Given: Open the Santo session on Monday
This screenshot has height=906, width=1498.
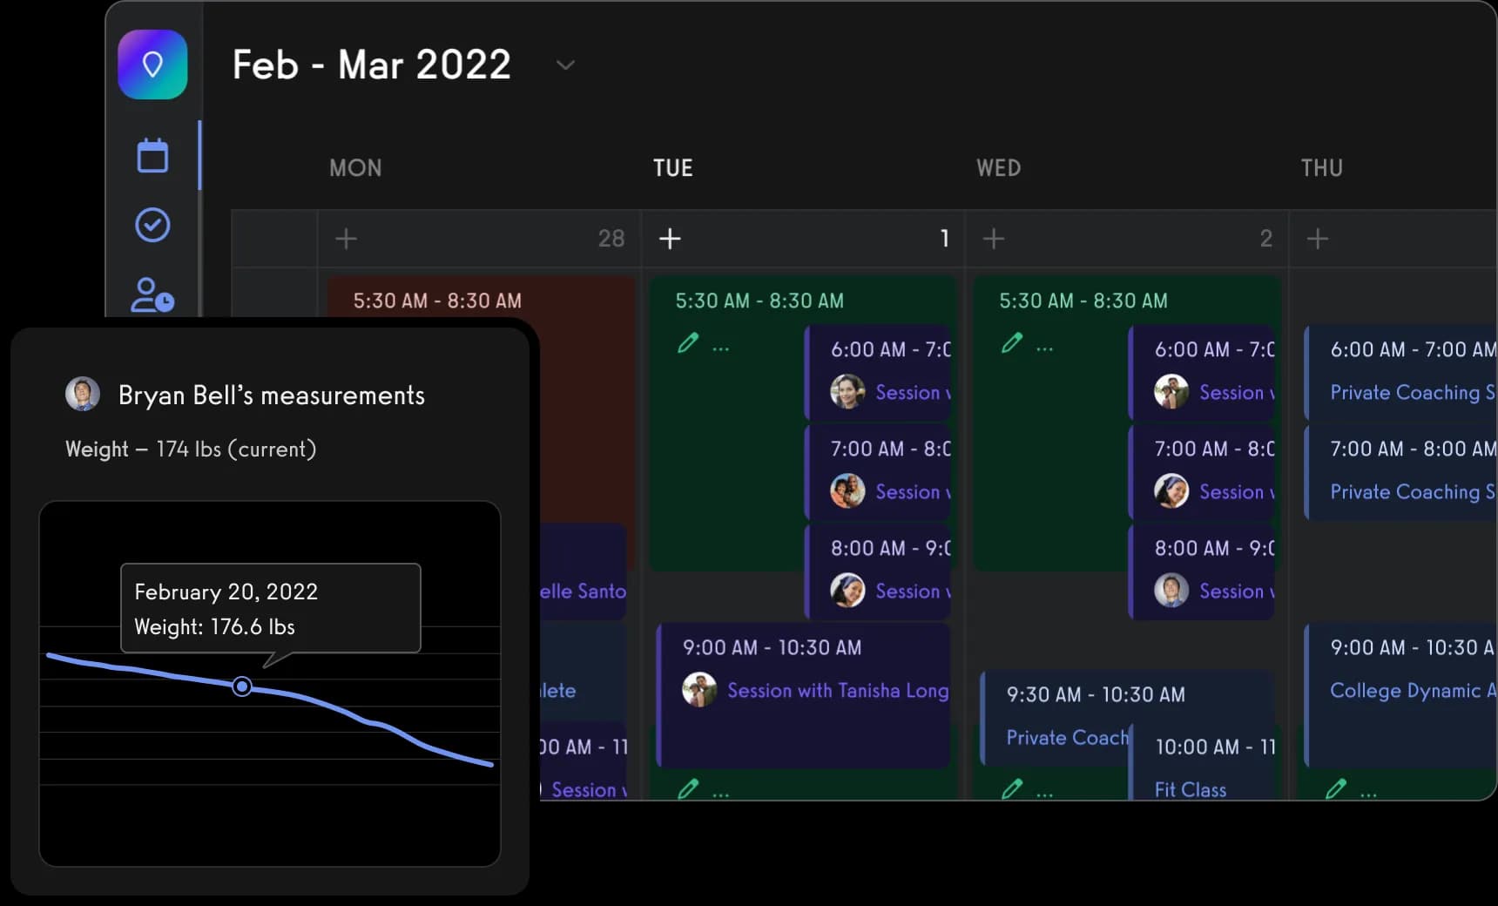Looking at the screenshot, I should [583, 571].
